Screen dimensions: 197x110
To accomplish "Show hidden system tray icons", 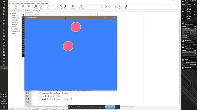I will [6, 92].
